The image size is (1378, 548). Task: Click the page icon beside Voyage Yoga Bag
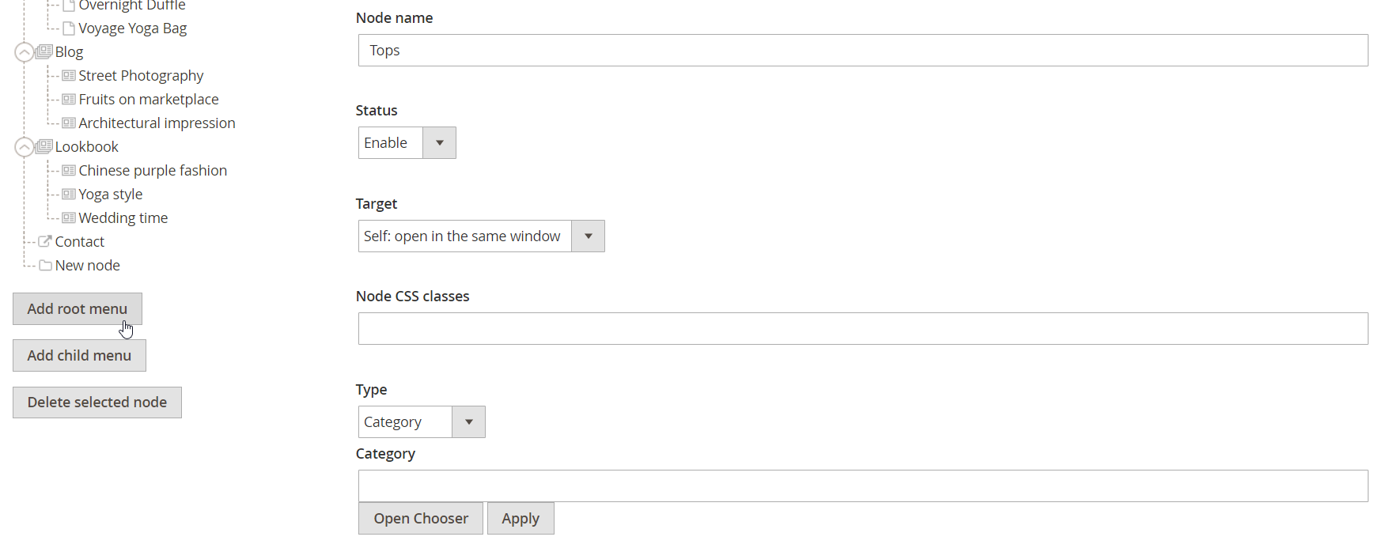(69, 28)
